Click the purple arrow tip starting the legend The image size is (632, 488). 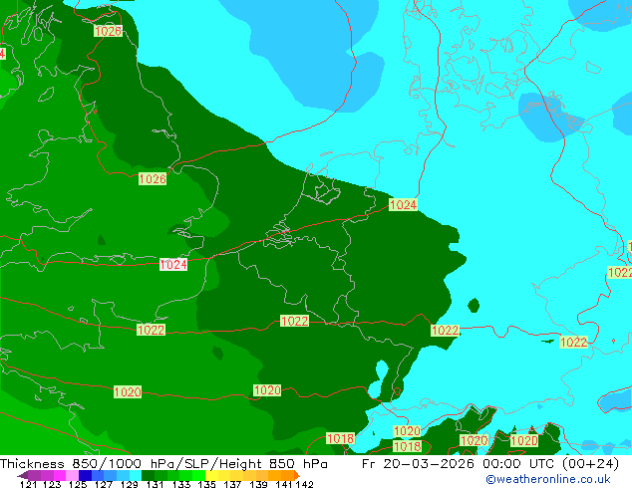[x=22, y=475]
